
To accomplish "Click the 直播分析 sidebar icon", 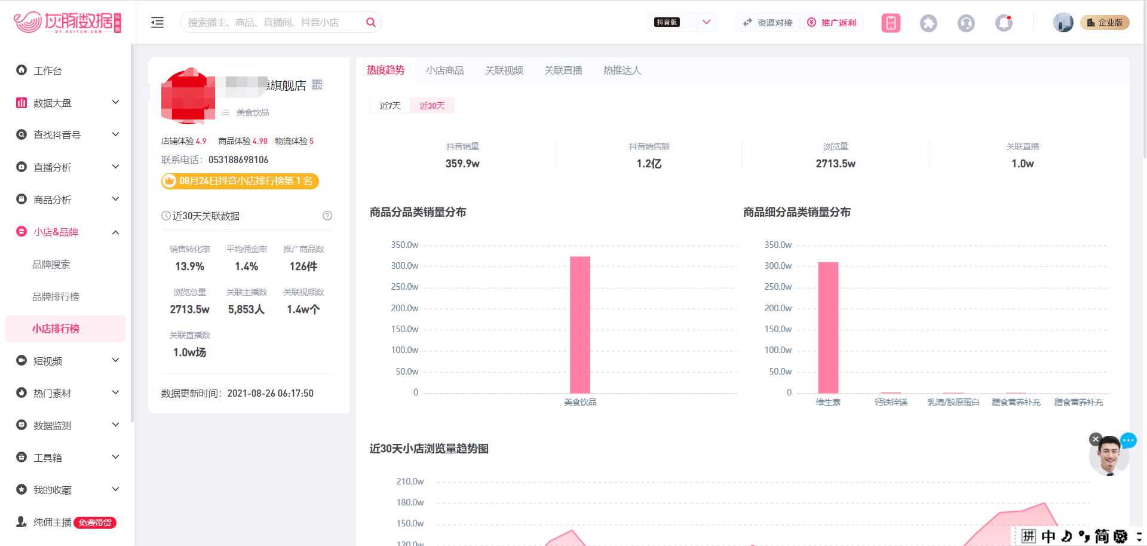I will [x=22, y=167].
